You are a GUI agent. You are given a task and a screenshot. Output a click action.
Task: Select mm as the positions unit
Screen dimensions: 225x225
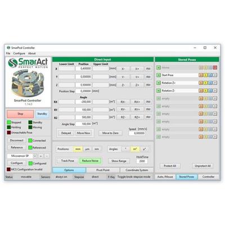[x=78, y=149]
